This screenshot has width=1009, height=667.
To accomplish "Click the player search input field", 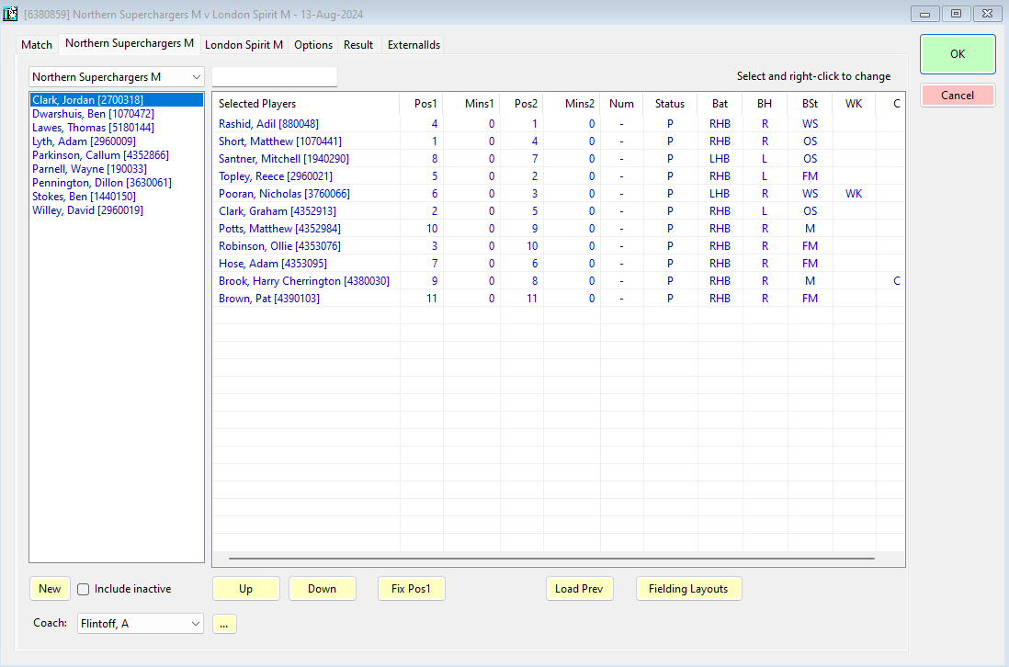I will 275,76.
